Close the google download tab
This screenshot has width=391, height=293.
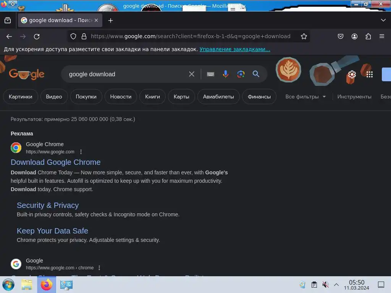pyautogui.click(x=96, y=21)
